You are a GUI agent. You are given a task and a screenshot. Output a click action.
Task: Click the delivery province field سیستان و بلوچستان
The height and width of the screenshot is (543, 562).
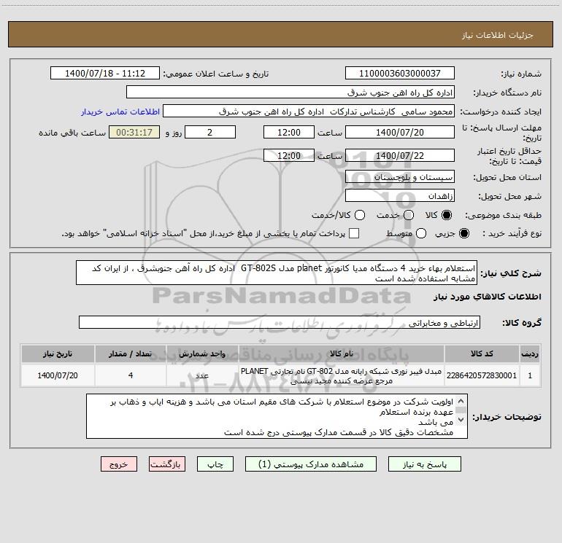tap(400, 176)
